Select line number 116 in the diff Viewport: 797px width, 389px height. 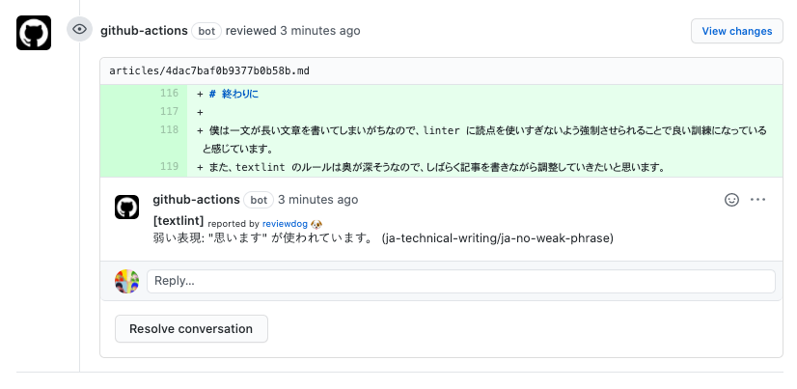pos(169,93)
